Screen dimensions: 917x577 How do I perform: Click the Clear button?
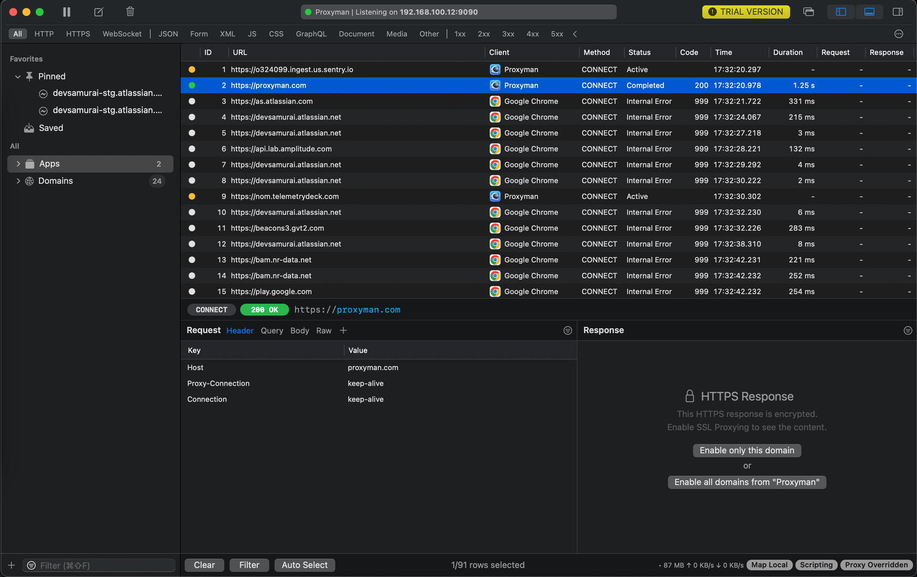[204, 565]
